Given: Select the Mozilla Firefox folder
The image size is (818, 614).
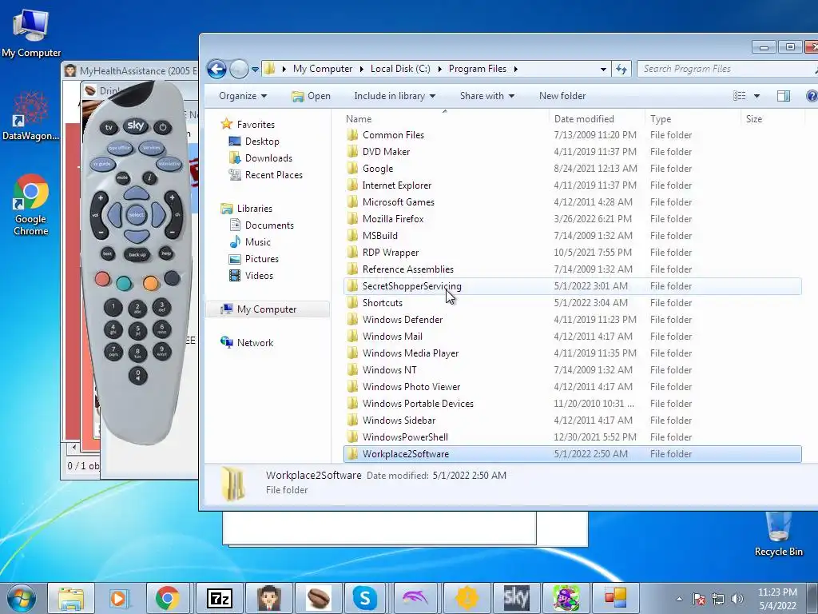Looking at the screenshot, I should click(572, 219).
